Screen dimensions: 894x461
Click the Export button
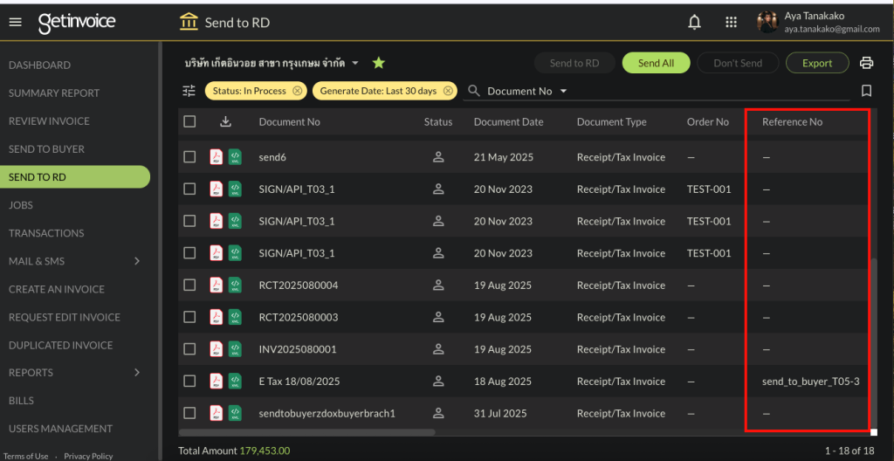(817, 63)
